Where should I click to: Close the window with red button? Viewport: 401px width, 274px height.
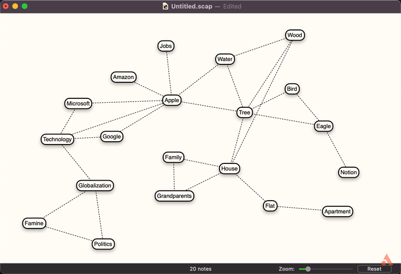coord(6,6)
